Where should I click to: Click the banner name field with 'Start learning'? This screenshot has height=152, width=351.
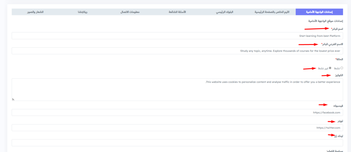pyautogui.click(x=177, y=36)
